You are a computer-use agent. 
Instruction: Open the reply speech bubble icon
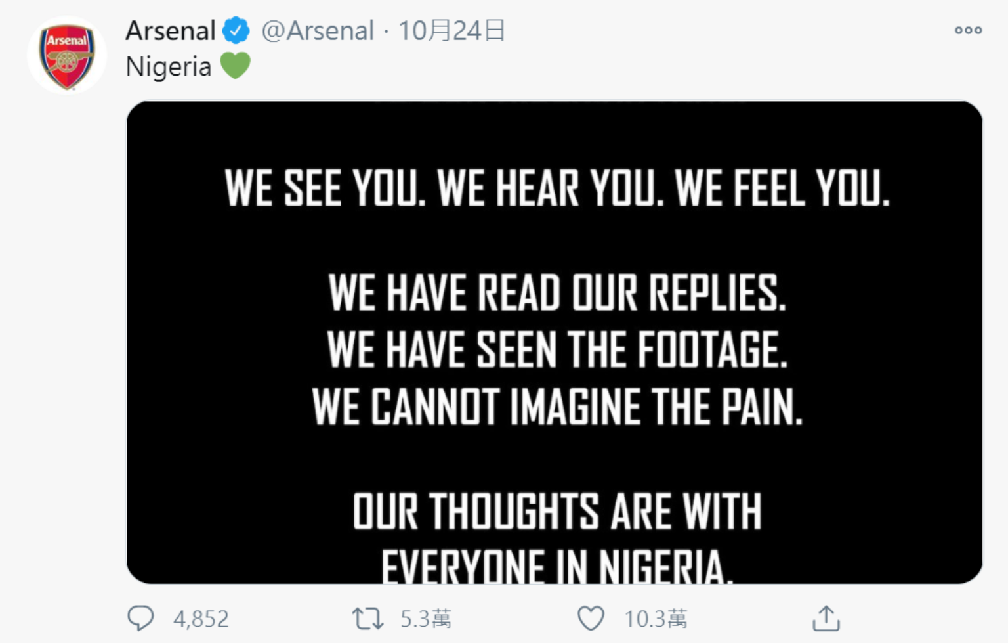pyautogui.click(x=140, y=618)
